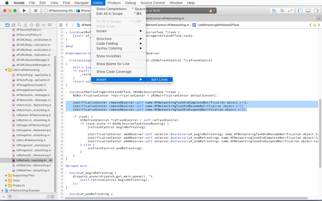This screenshot has width=322, height=201.
Task: Open the Report navigator
Action: point(50,25)
